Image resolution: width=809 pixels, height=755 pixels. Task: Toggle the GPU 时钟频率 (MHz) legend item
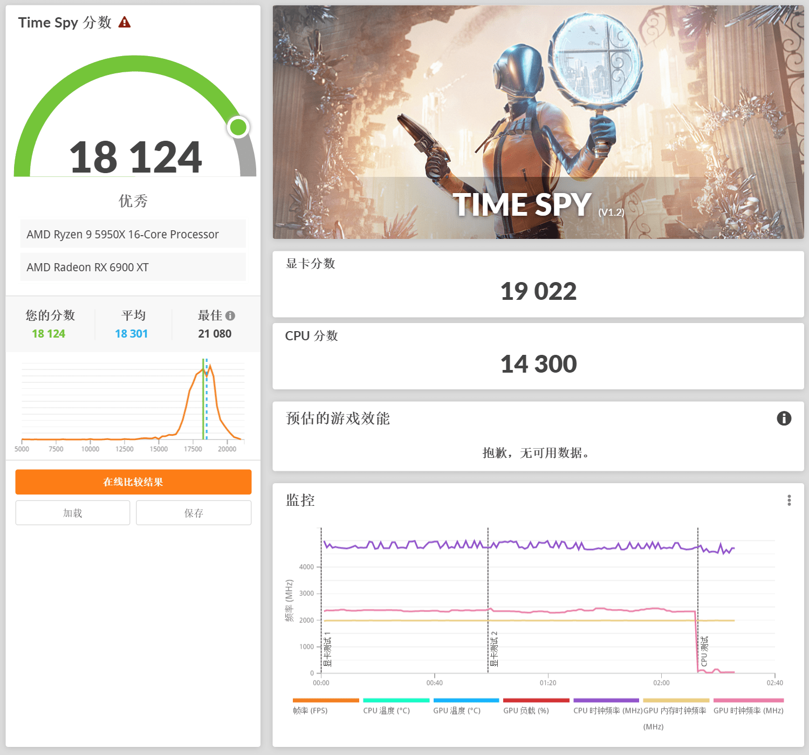tap(749, 706)
